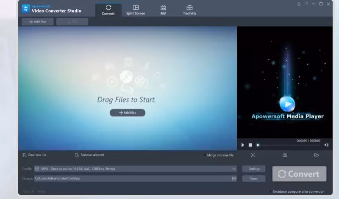This screenshot has height=199, width=339.
Task: Open the Toolkits tab
Action: 189,10
